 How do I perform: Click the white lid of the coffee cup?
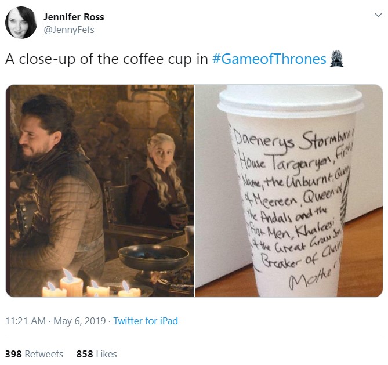289,101
